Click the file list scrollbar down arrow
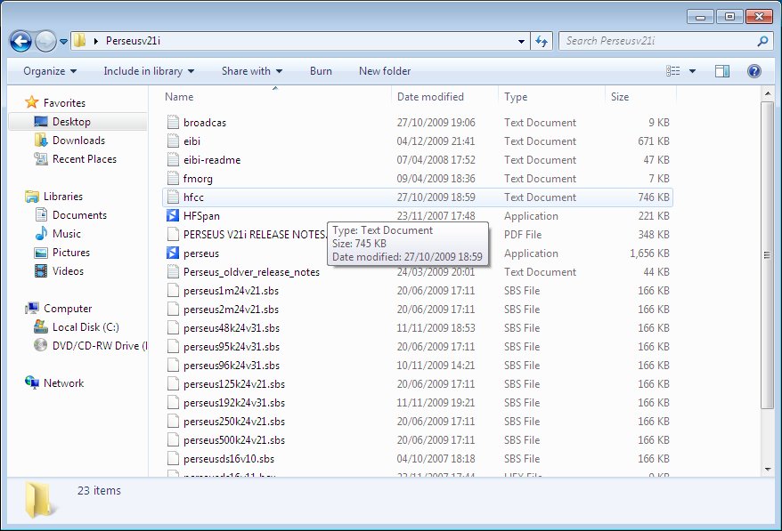This screenshot has width=782, height=531. [767, 470]
